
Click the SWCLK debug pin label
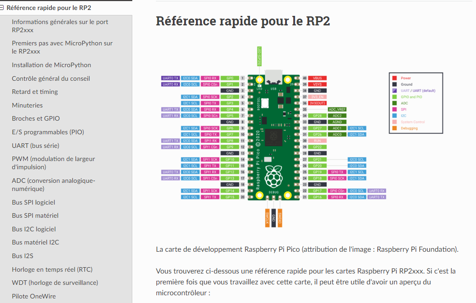tap(267, 218)
